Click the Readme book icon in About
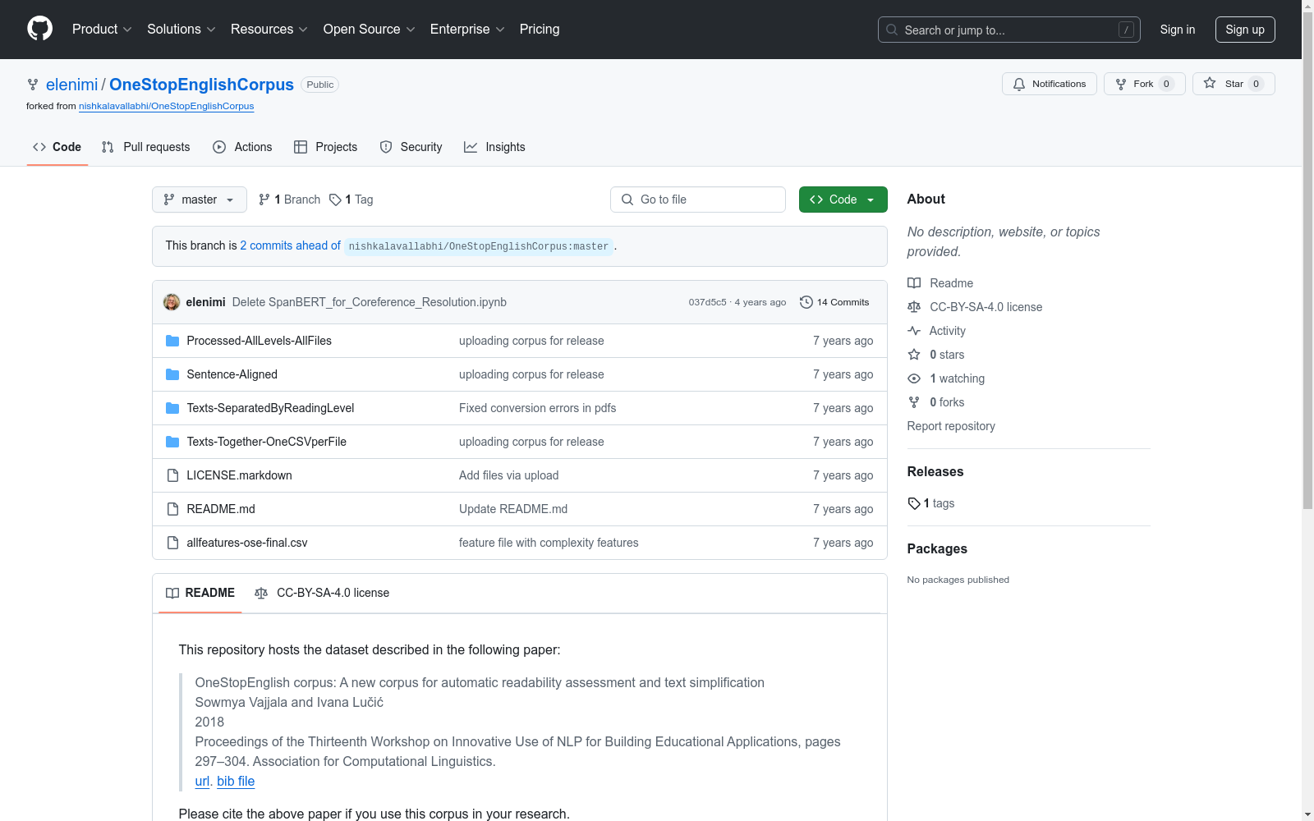The height and width of the screenshot is (821, 1314). (x=914, y=283)
